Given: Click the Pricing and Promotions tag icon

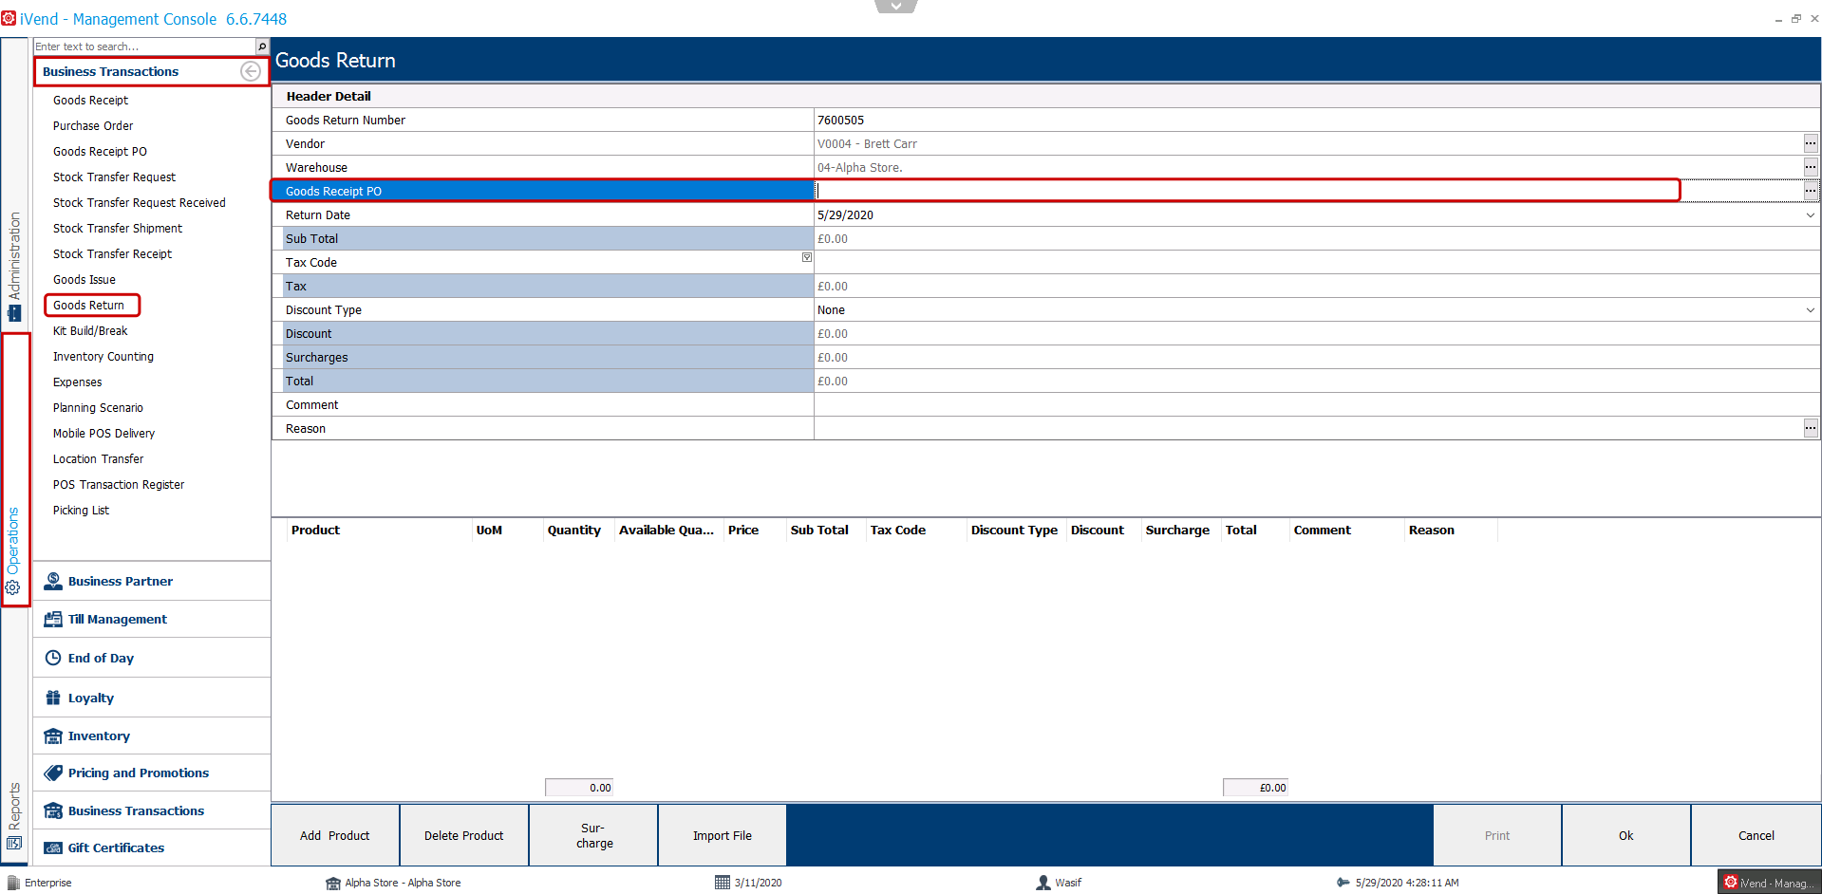Looking at the screenshot, I should tap(53, 773).
